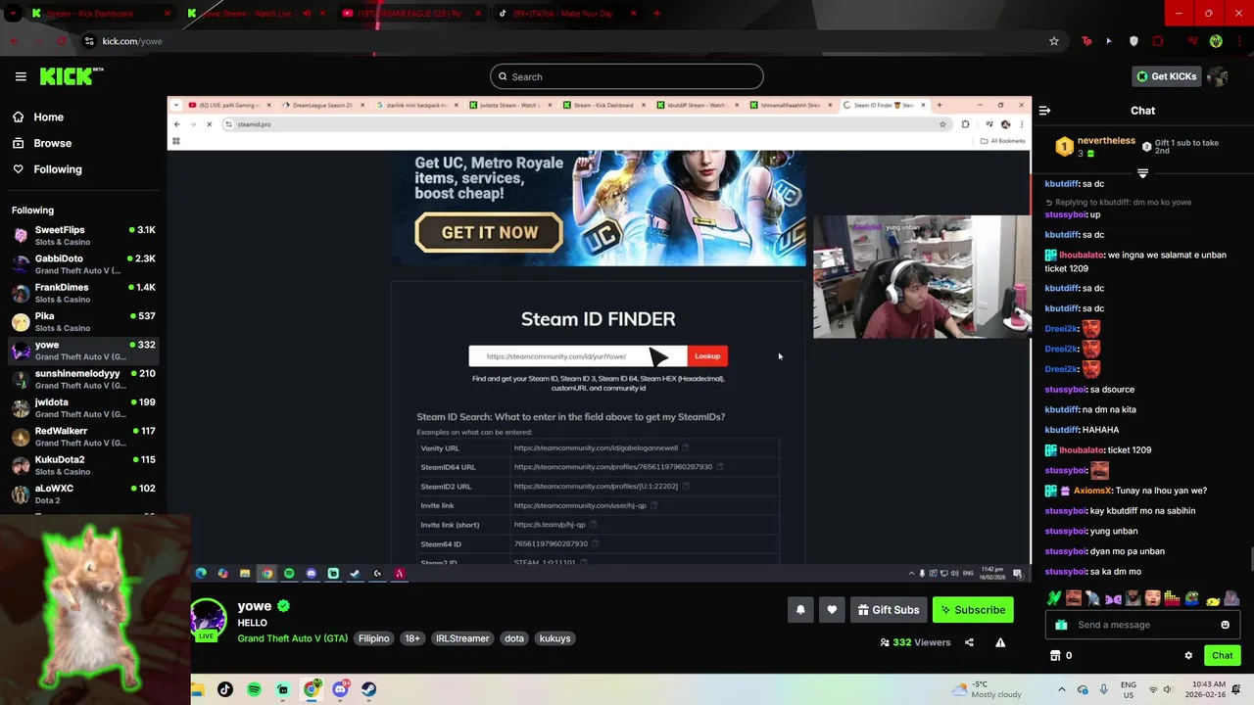Open sunshinemelodyyy channel in Following list
This screenshot has height=705, width=1254.
83,379
